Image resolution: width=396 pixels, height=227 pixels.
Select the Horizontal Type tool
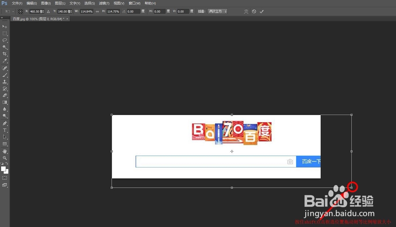click(4, 130)
